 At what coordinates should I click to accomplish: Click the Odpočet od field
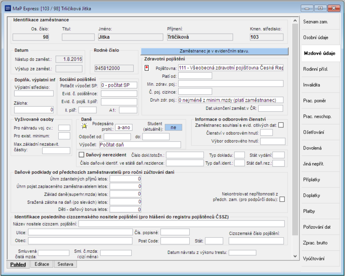(x=117, y=137)
